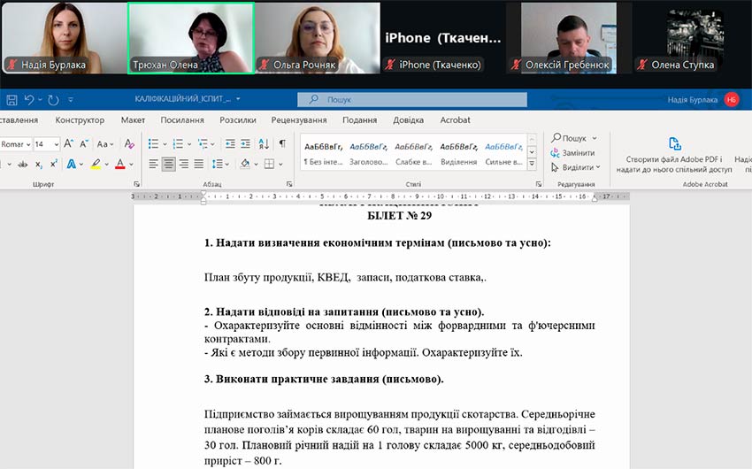Toggle subscript formatting
Screen dimensions: 752x469
point(39,165)
